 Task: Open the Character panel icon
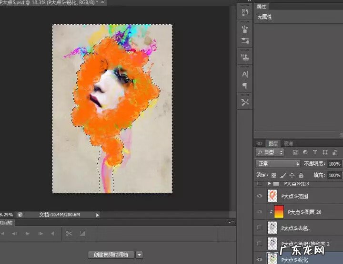point(245,74)
